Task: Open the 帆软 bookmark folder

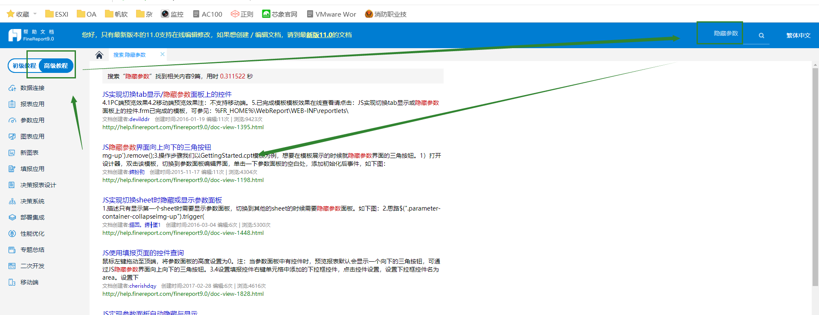Action: [116, 14]
